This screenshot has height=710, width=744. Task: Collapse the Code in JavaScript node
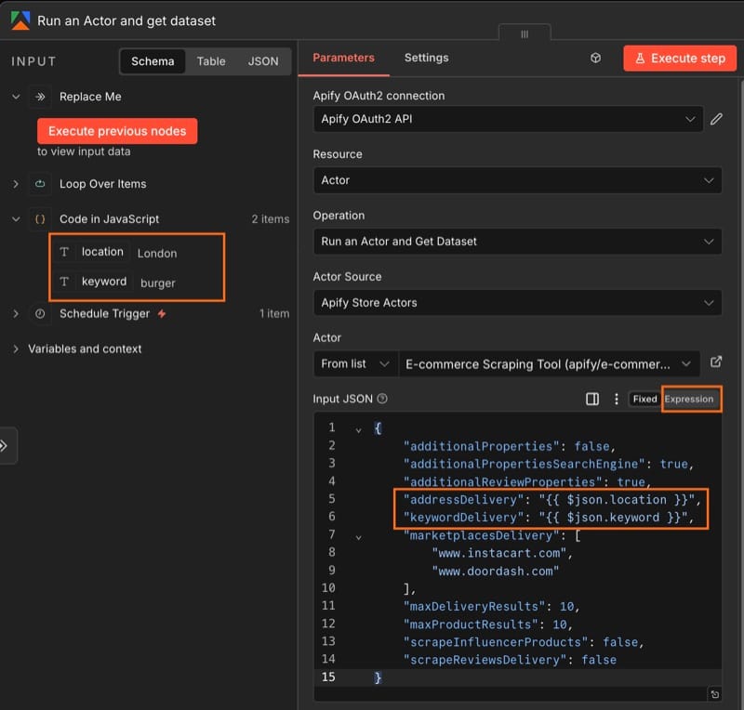pyautogui.click(x=16, y=218)
